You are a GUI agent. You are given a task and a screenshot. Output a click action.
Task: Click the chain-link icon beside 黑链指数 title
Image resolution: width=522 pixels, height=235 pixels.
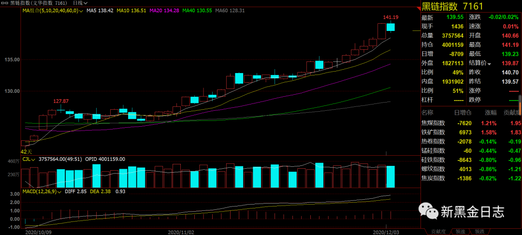coord(5,3)
